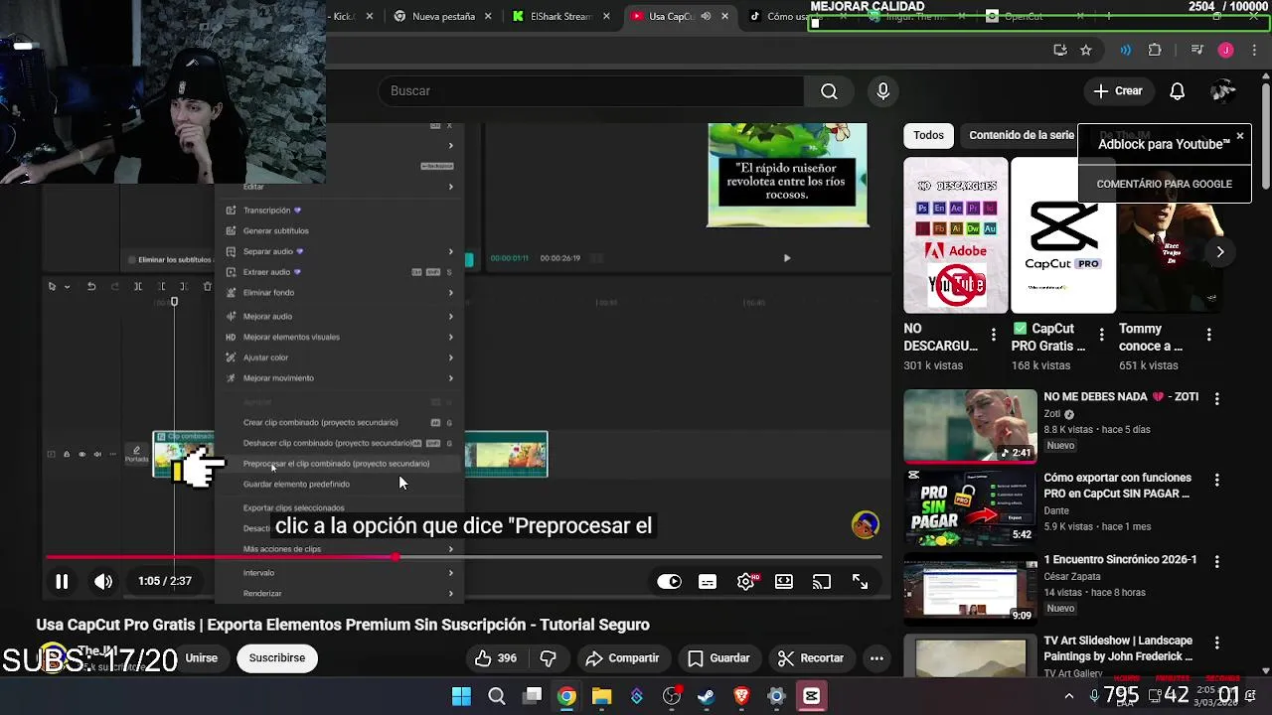Open options for 1 Encuentro Sincrónico video
Image resolution: width=1272 pixels, height=715 pixels.
point(1217,561)
